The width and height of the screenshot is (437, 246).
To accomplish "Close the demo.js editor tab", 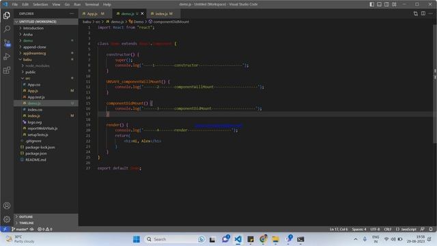I will click(x=143, y=14).
